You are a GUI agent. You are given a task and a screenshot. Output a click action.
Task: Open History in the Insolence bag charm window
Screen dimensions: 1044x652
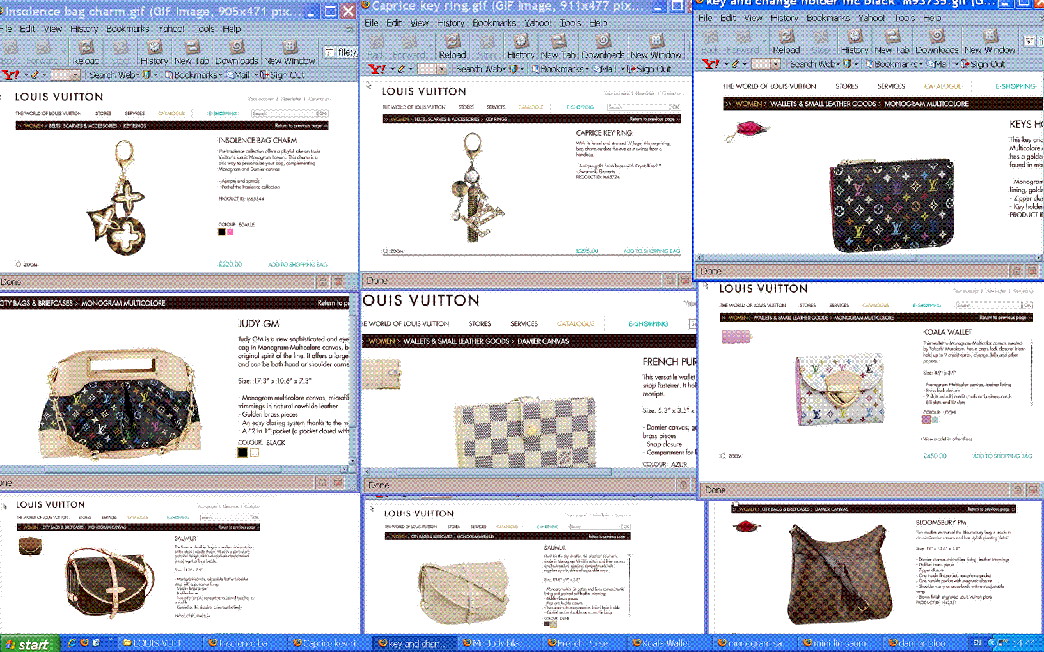point(154,52)
